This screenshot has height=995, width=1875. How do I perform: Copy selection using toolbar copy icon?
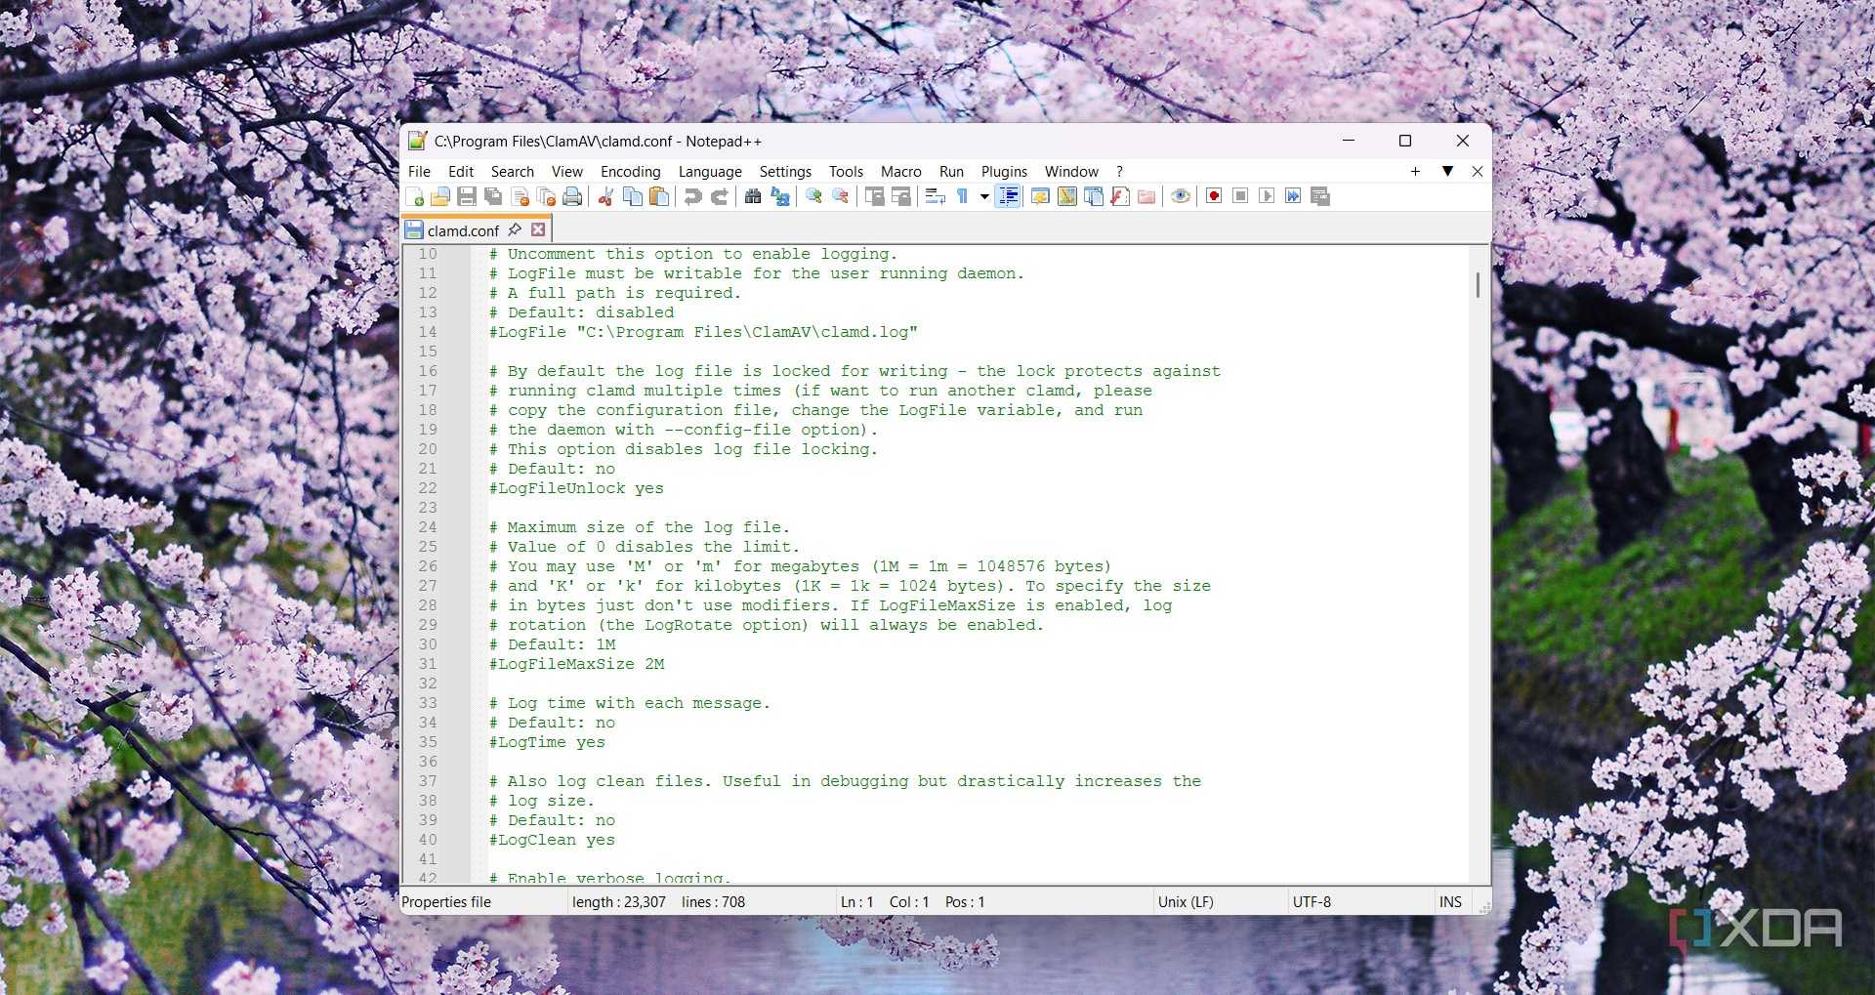633,197
